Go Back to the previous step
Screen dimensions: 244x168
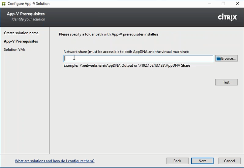point(177,161)
